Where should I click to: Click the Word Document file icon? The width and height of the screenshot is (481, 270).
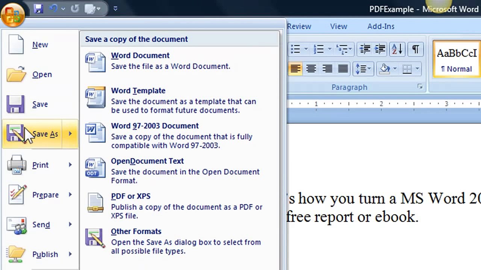tap(95, 62)
